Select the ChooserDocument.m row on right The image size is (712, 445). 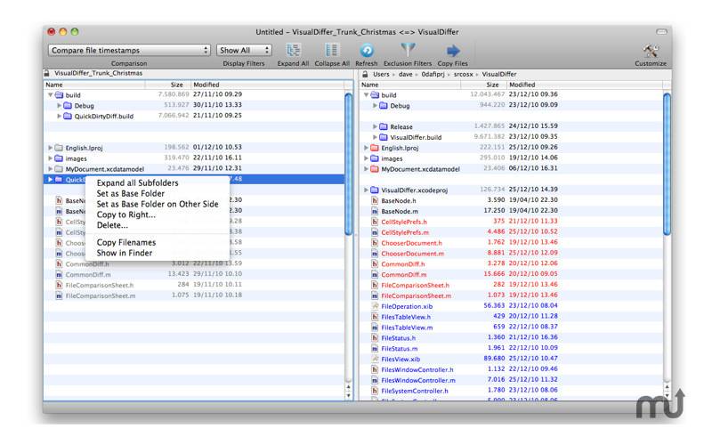pos(511,254)
